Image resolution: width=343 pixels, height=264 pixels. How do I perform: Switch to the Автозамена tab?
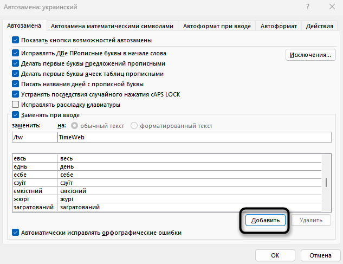pyautogui.click(x=24, y=26)
